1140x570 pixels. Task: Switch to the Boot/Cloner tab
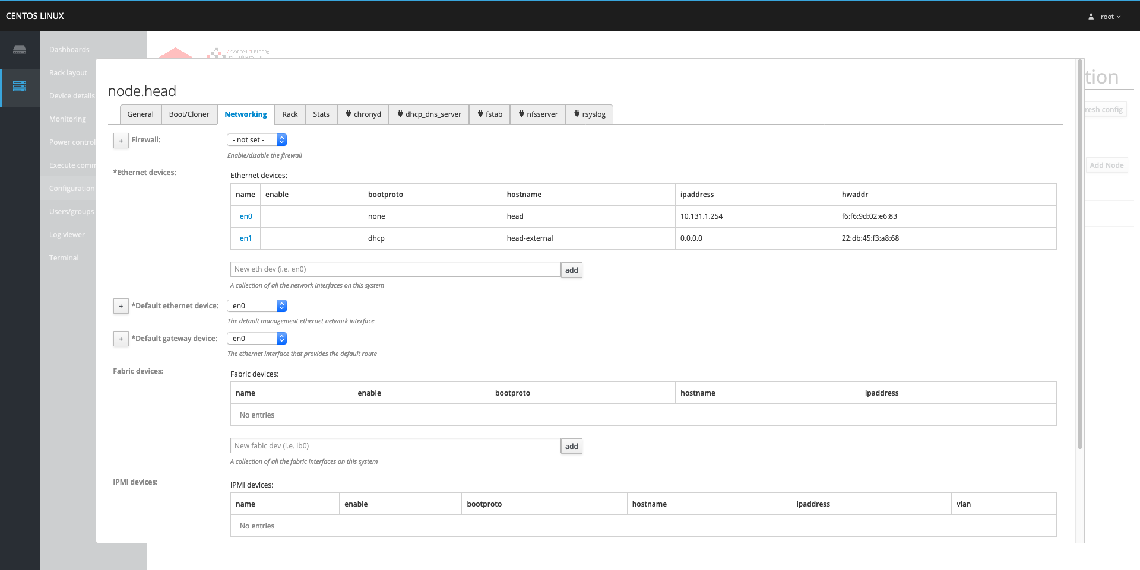[x=189, y=114]
